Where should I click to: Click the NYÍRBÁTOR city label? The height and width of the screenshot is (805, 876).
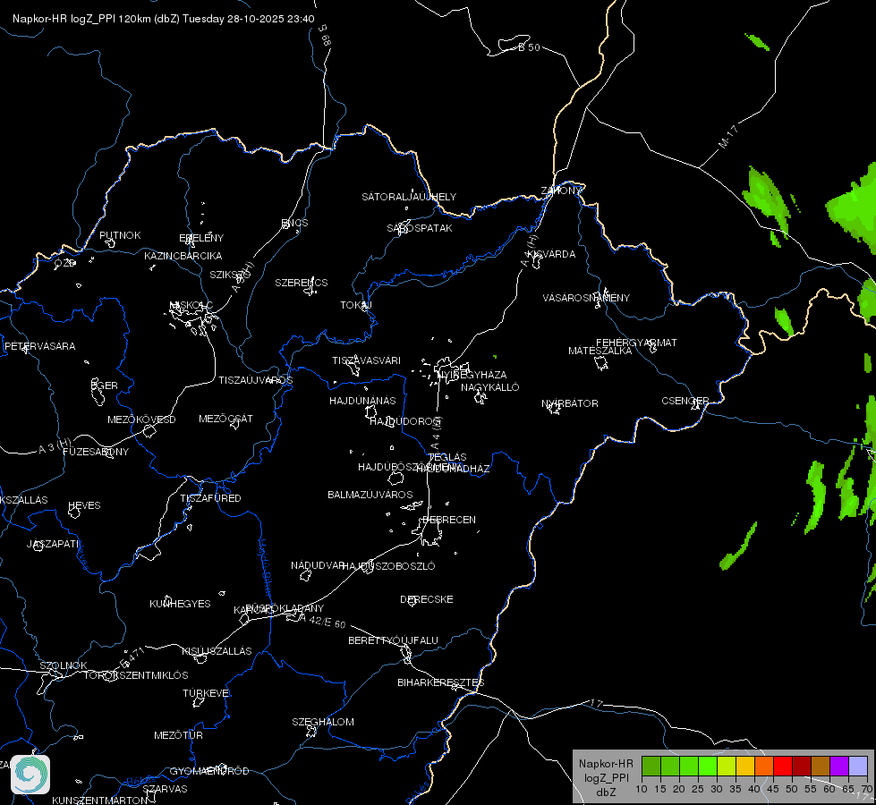tap(570, 403)
